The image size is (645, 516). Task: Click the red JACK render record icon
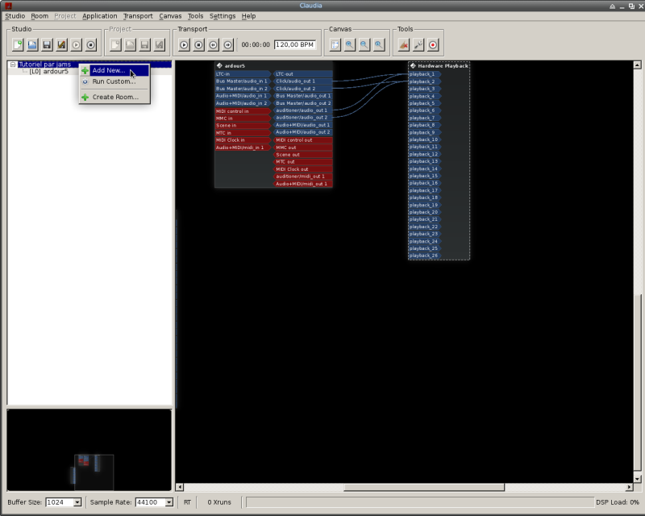(433, 45)
